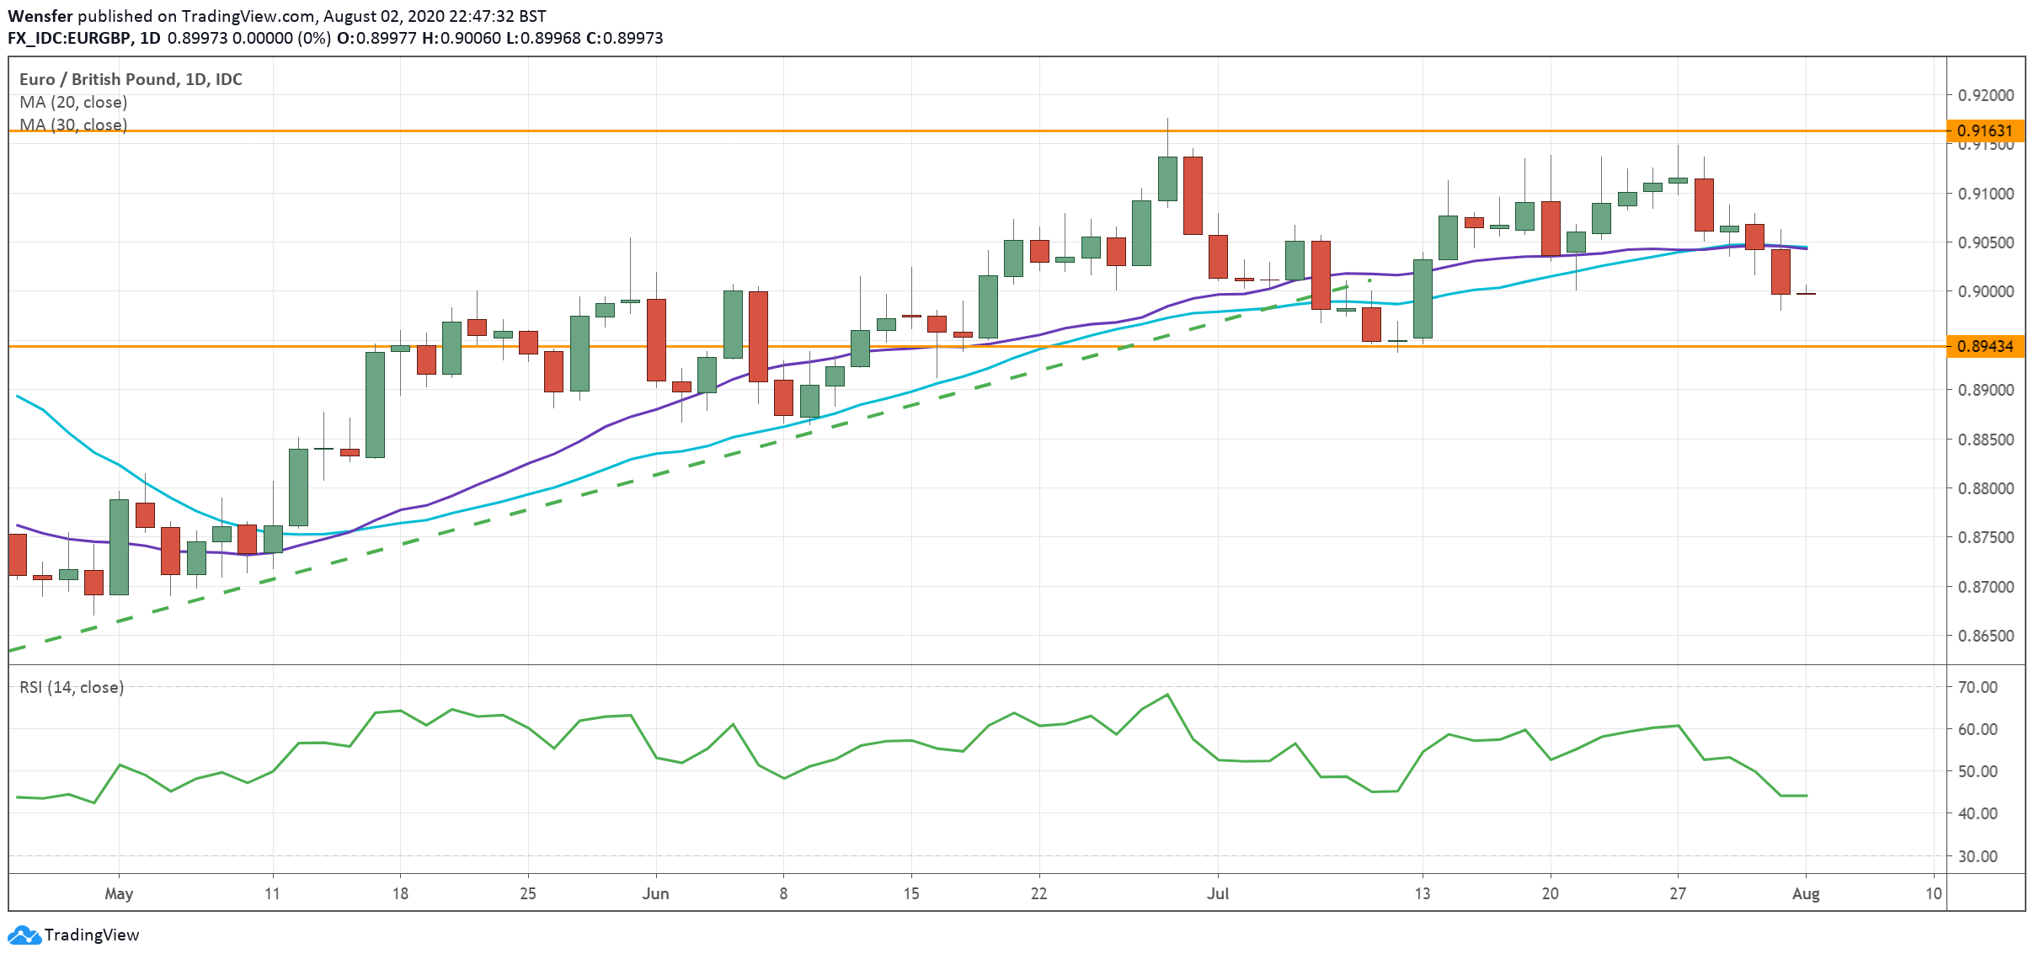Click the orange 0.91631 resistance price label
2034x959 pixels.
(x=1986, y=131)
